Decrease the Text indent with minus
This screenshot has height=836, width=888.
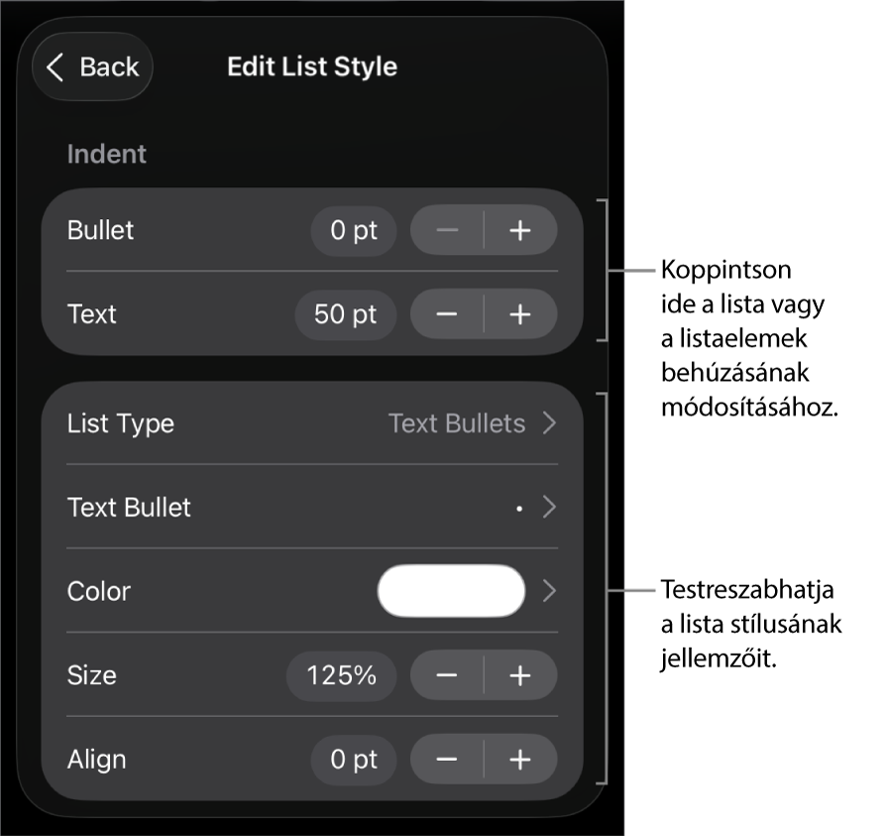coord(447,314)
